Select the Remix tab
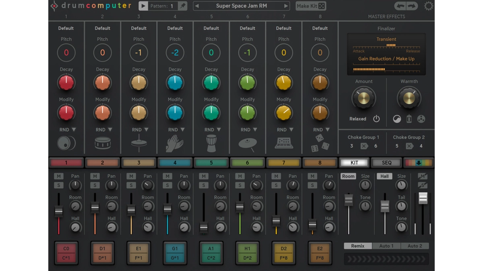The width and height of the screenshot is (483, 271). tap(358, 246)
